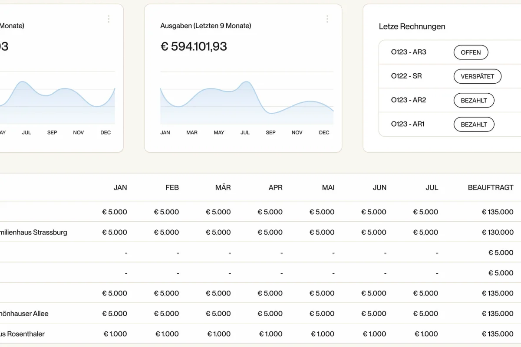The width and height of the screenshot is (521, 347).
Task: Click NOV on the leftmost chart axis
Action: pyautogui.click(x=78, y=133)
